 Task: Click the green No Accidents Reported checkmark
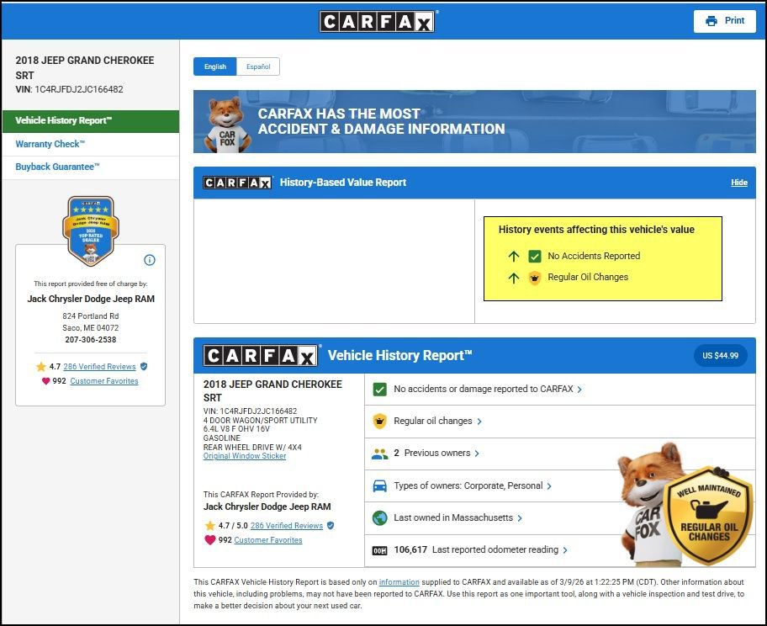coord(535,256)
